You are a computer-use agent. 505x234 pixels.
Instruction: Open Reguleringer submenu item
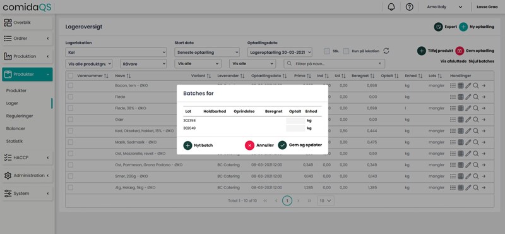pos(20,116)
